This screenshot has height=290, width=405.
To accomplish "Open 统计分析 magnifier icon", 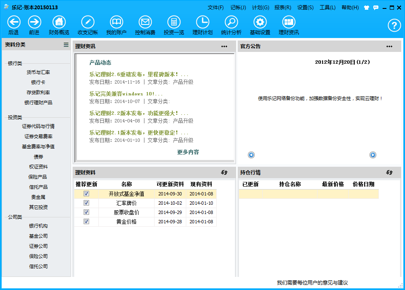I will tap(231, 22).
